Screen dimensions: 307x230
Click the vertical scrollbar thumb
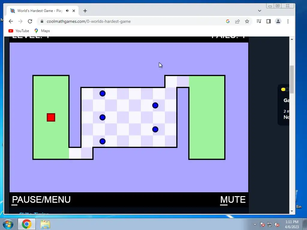(x=292, y=80)
